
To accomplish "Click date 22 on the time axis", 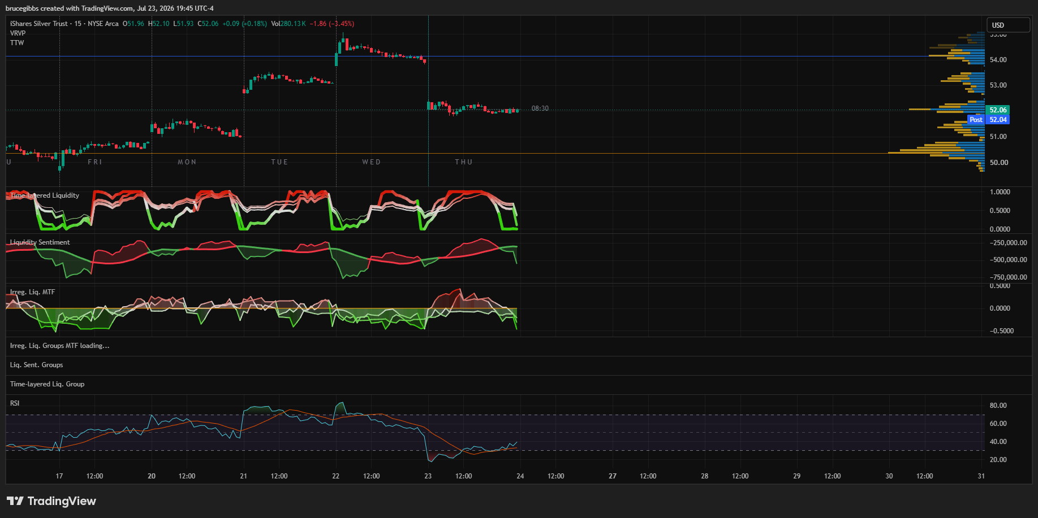I will 336,476.
